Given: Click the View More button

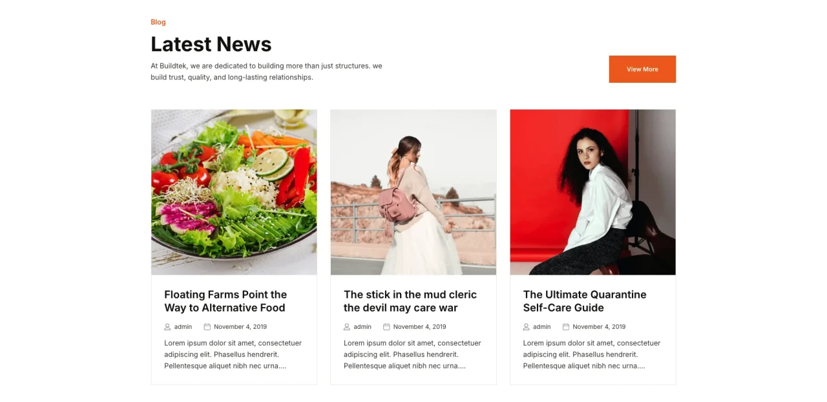Looking at the screenshot, I should tap(642, 69).
